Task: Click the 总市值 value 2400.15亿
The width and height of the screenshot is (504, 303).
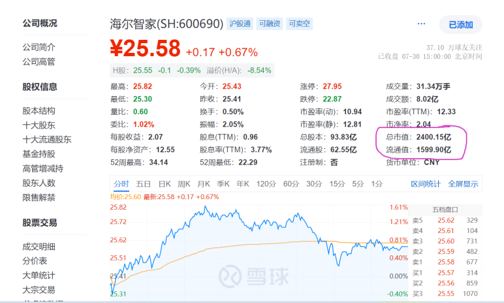Action: click(x=433, y=137)
